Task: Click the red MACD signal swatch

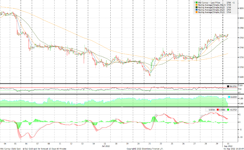Action: pos(218,110)
